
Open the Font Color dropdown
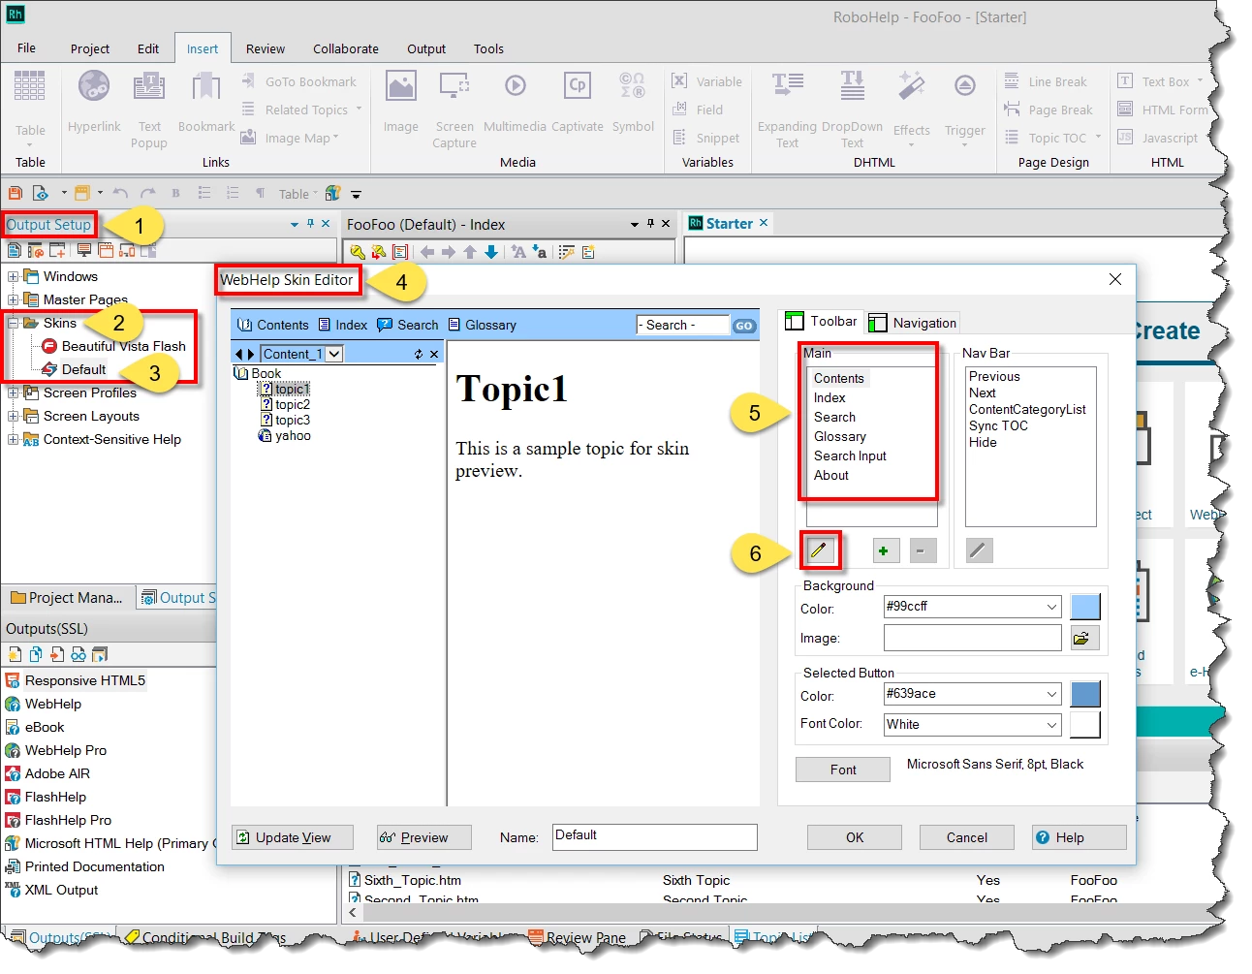[x=1051, y=725]
